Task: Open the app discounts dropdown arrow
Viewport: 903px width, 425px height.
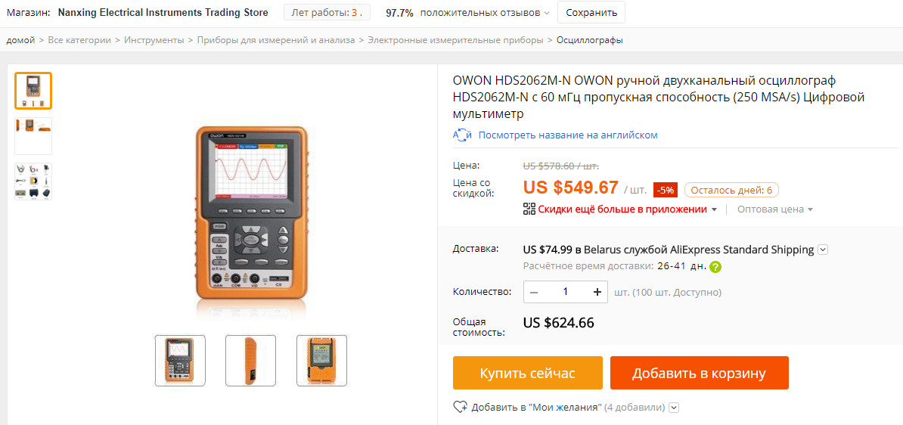Action: pos(714,209)
